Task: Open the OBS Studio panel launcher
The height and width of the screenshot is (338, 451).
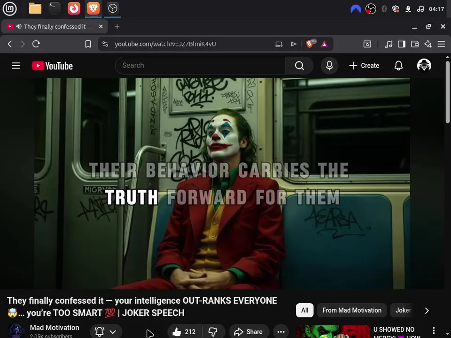Action: tap(112, 8)
